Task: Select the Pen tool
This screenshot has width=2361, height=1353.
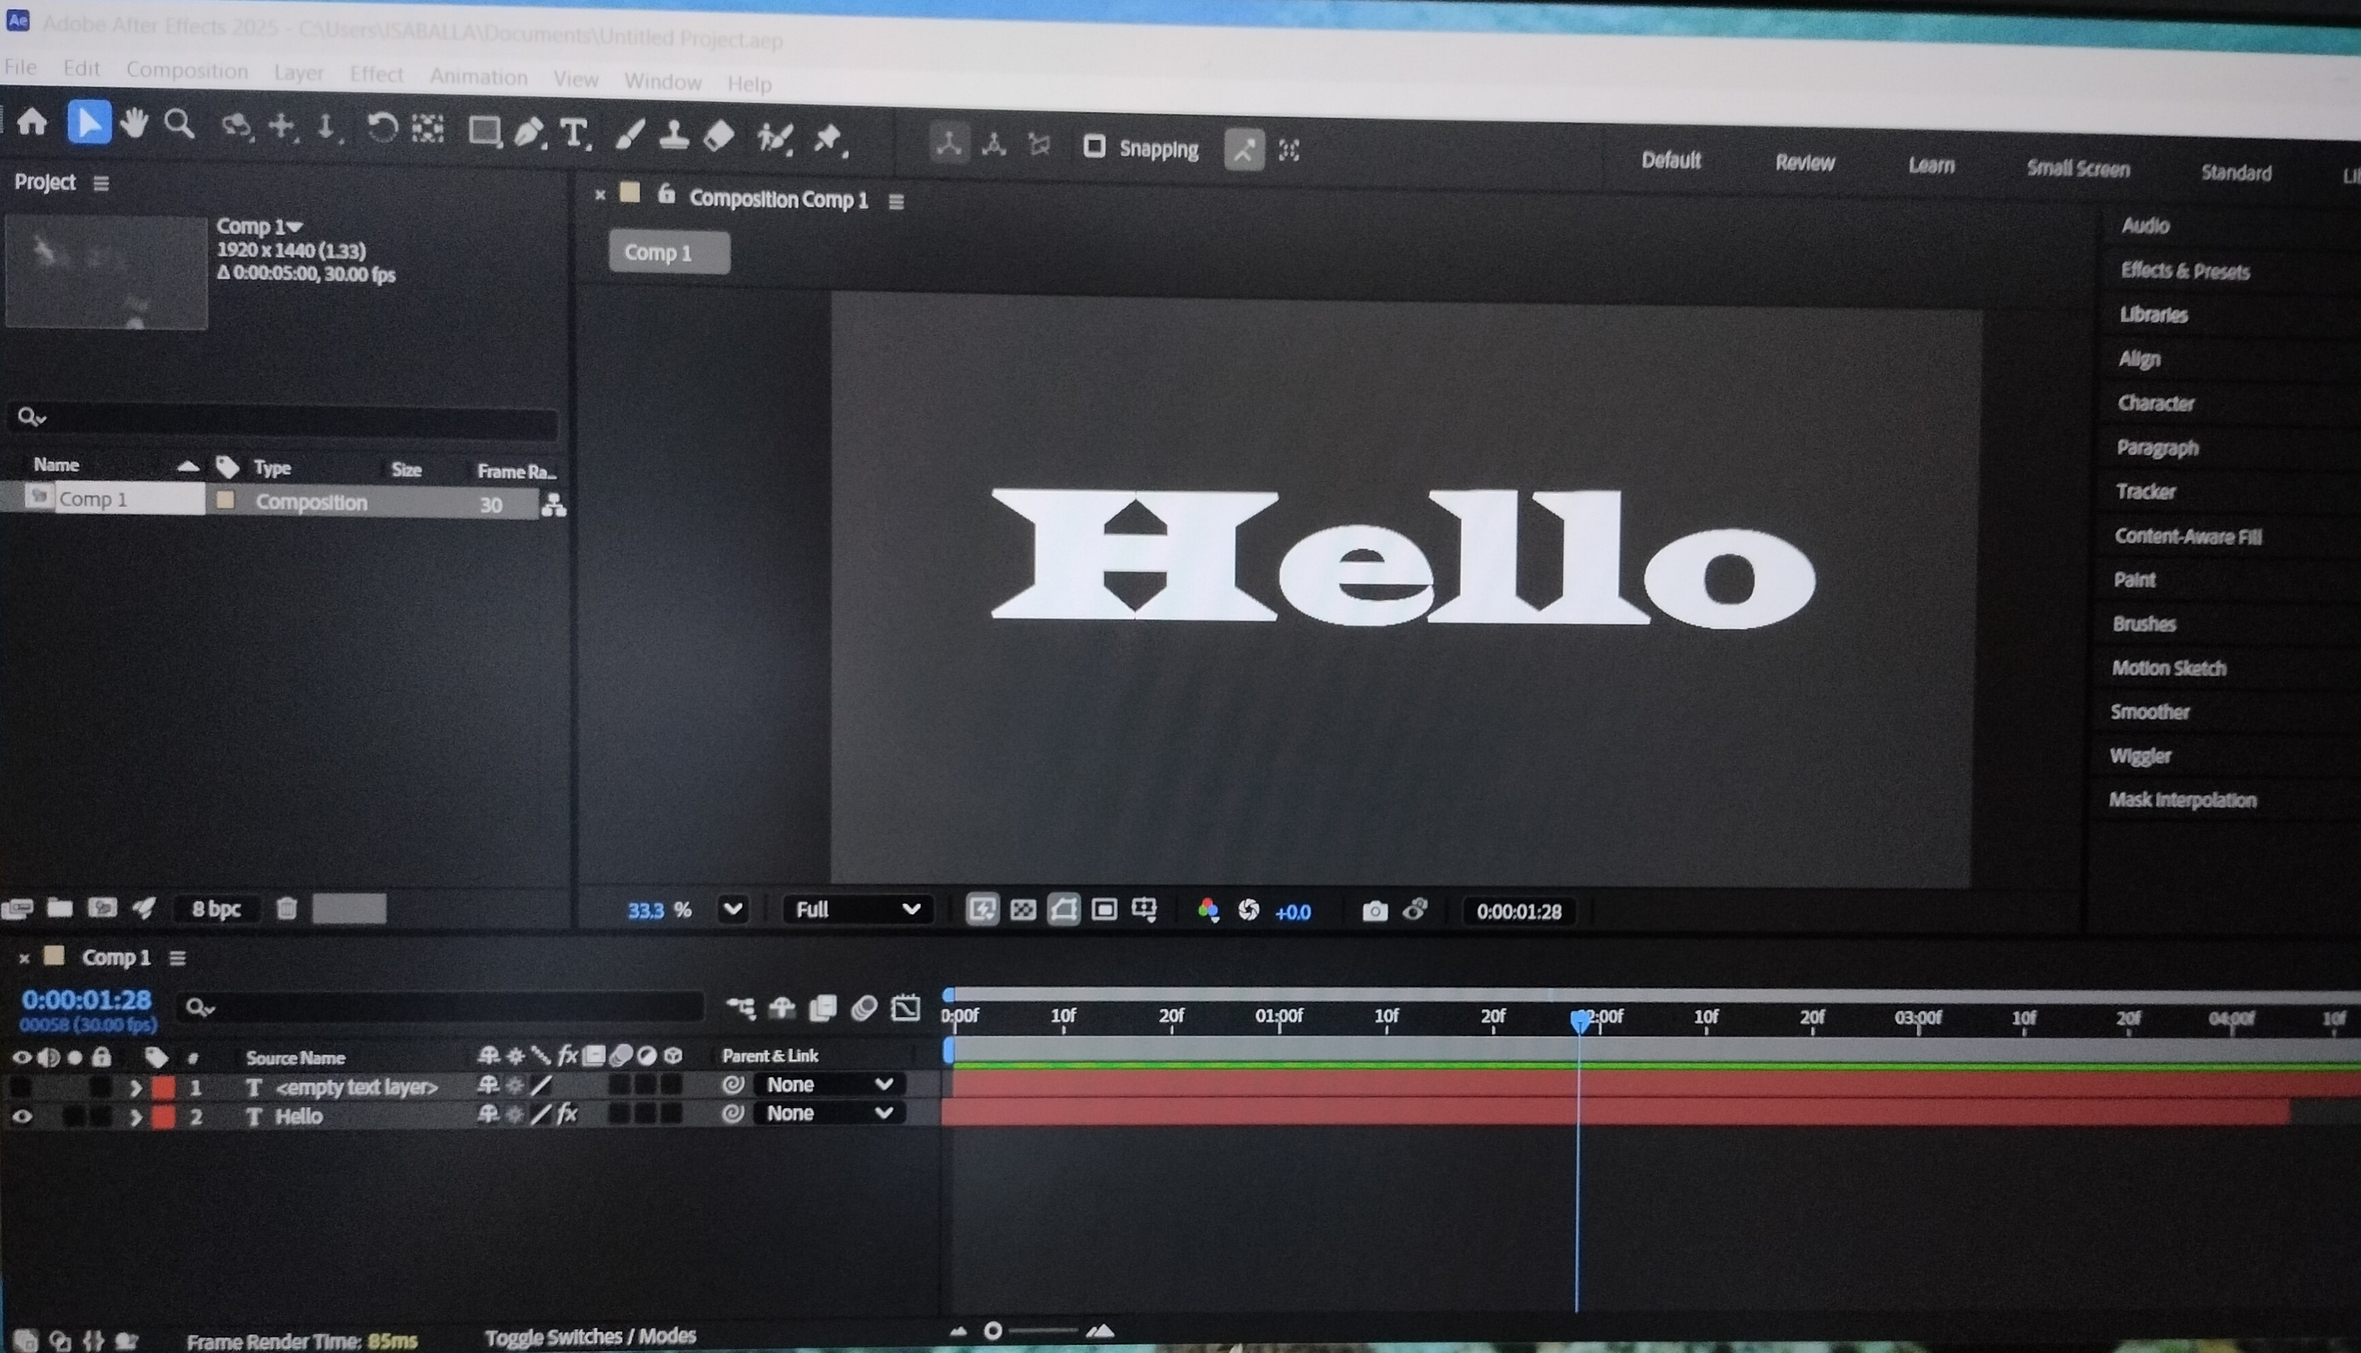Action: (x=529, y=133)
